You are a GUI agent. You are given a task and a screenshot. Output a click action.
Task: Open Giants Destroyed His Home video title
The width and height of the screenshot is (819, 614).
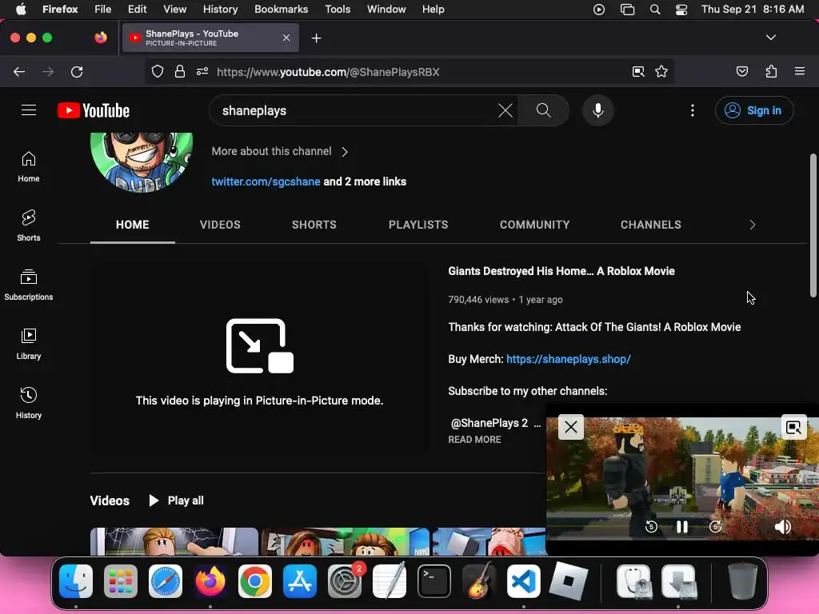point(561,271)
